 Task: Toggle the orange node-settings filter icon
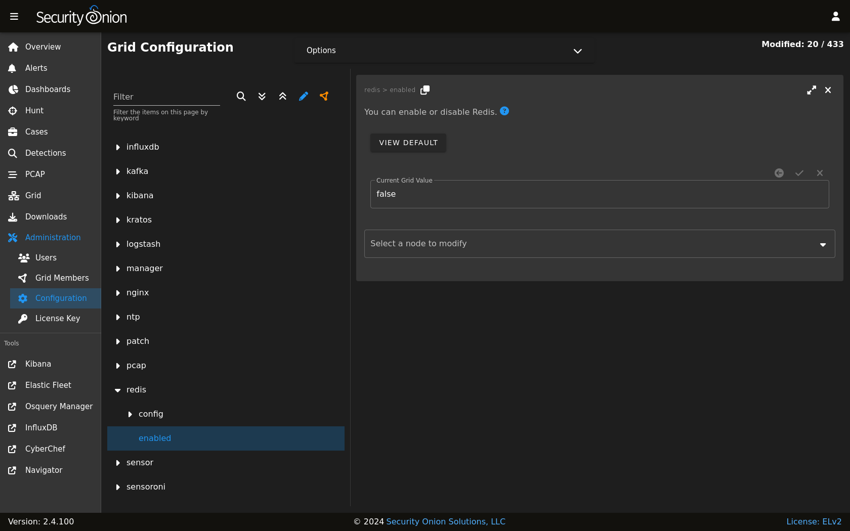(324, 96)
